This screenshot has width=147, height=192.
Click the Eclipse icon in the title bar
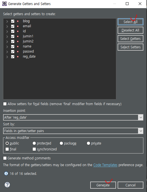click(x=4, y=4)
